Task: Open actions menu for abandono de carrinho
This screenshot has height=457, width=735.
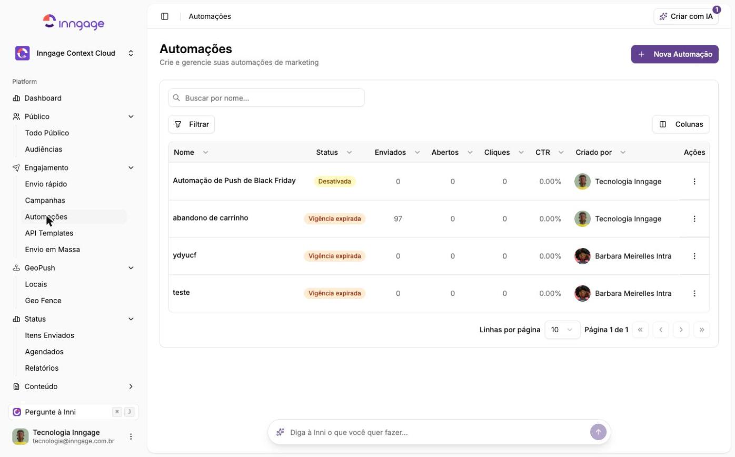Action: [x=694, y=218]
